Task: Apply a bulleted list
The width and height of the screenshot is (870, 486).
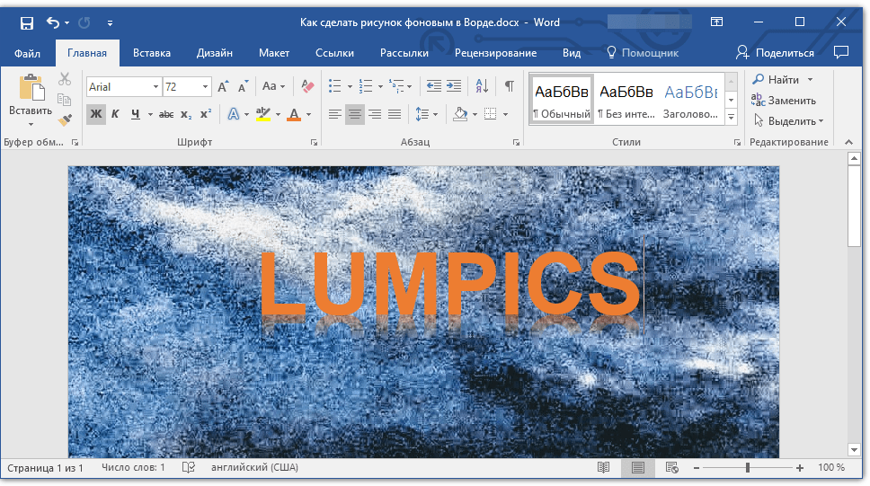Action: 334,86
